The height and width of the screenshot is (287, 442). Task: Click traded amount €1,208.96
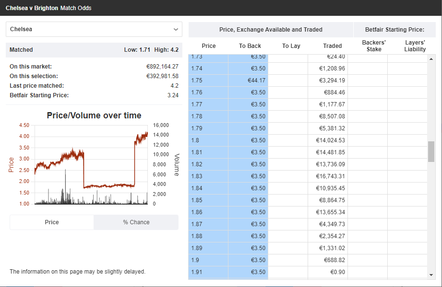[x=332, y=69]
